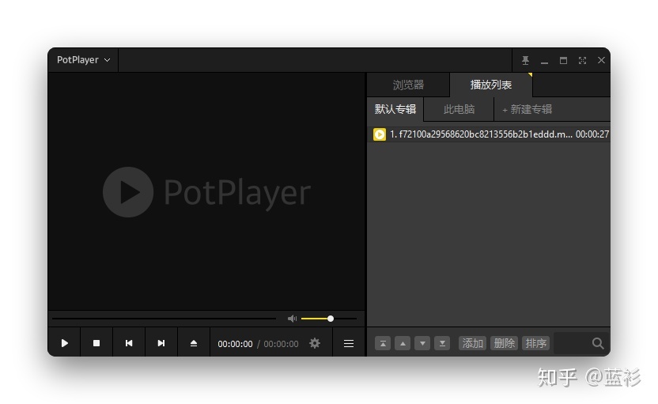Click the 添加 button
This screenshot has width=658, height=404.
point(472,343)
